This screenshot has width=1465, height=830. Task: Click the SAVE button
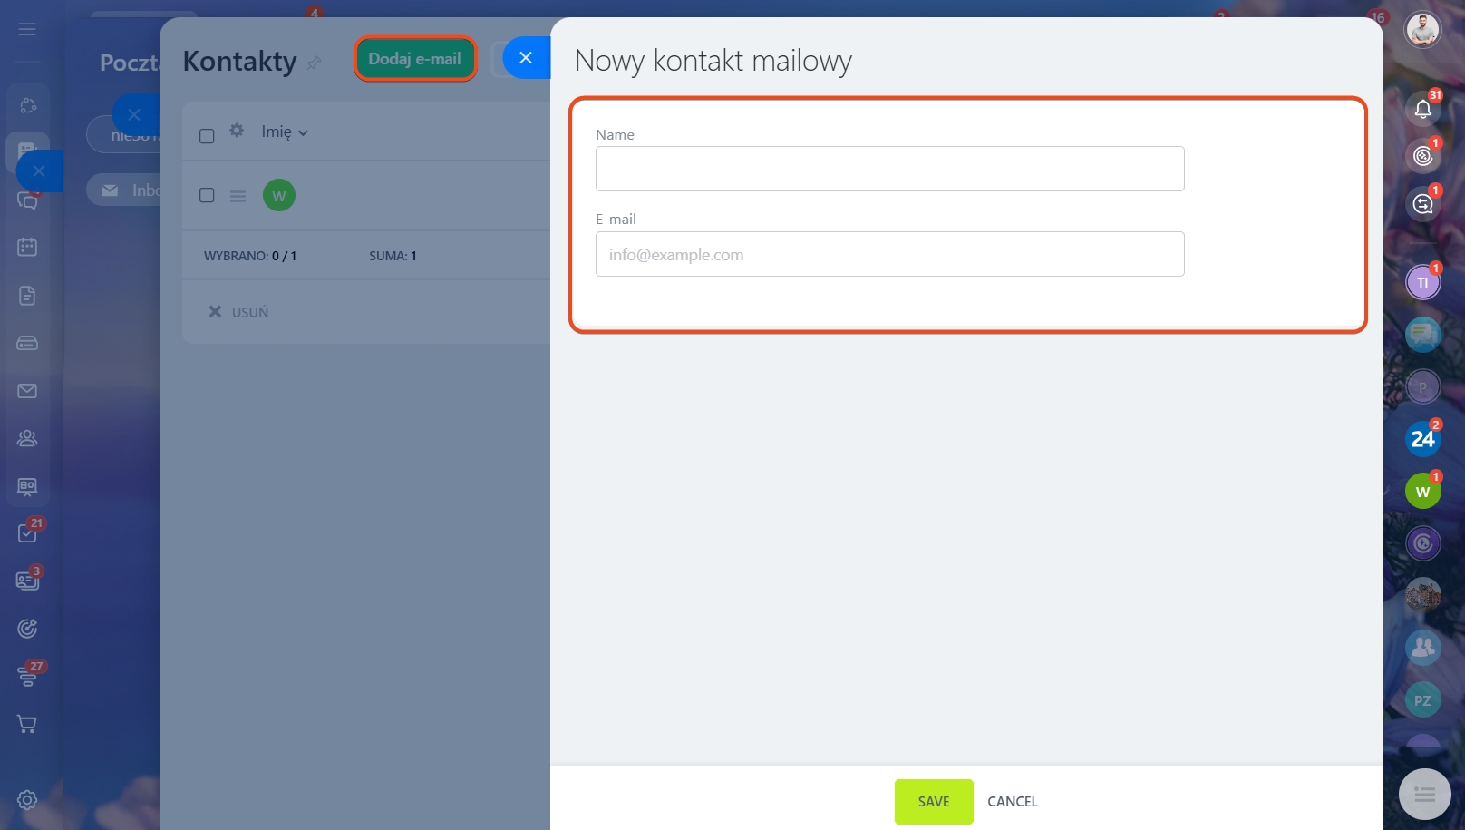pos(934,802)
